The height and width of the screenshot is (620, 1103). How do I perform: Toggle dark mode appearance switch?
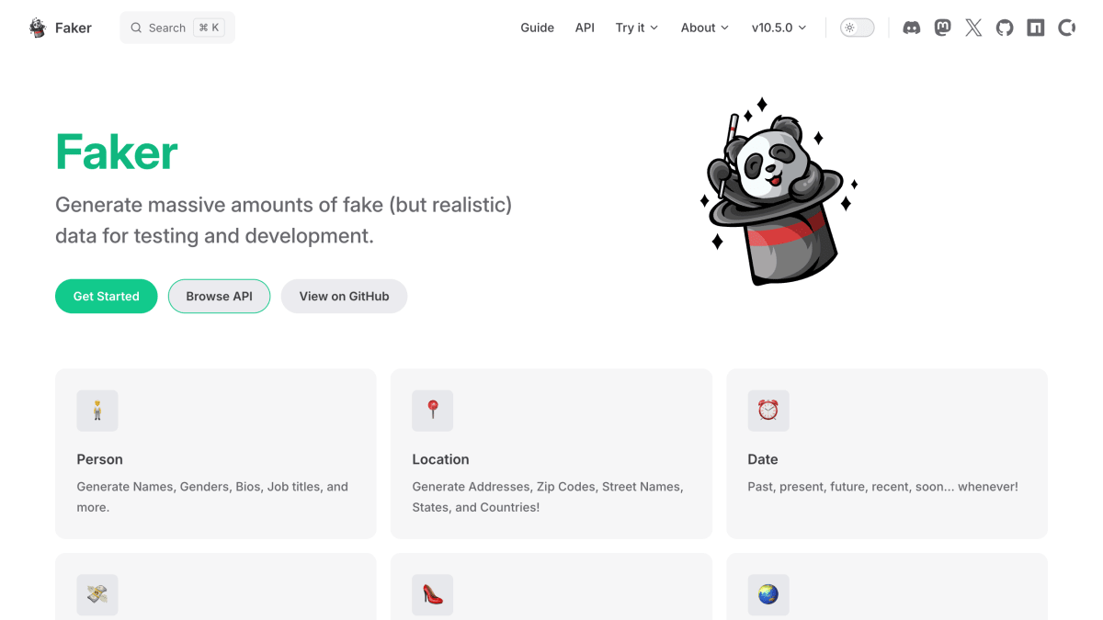tap(858, 28)
